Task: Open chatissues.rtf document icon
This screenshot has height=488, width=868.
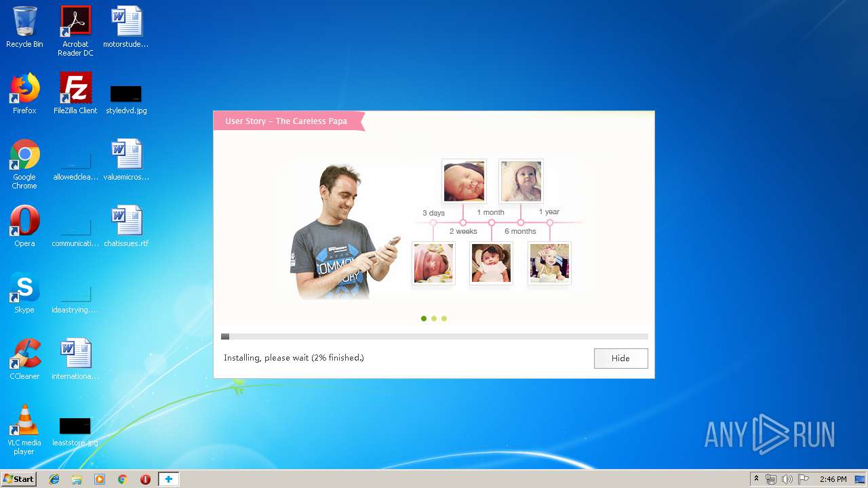Action: (126, 226)
